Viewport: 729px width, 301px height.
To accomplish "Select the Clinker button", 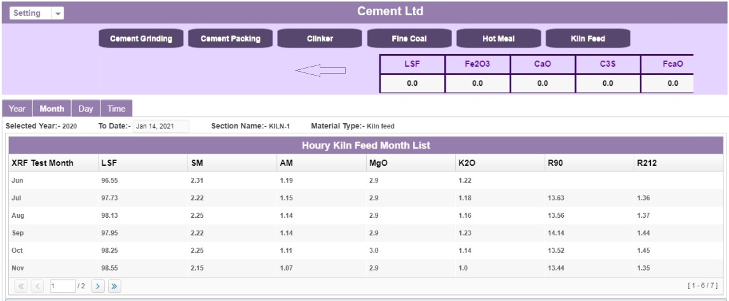I will (320, 39).
